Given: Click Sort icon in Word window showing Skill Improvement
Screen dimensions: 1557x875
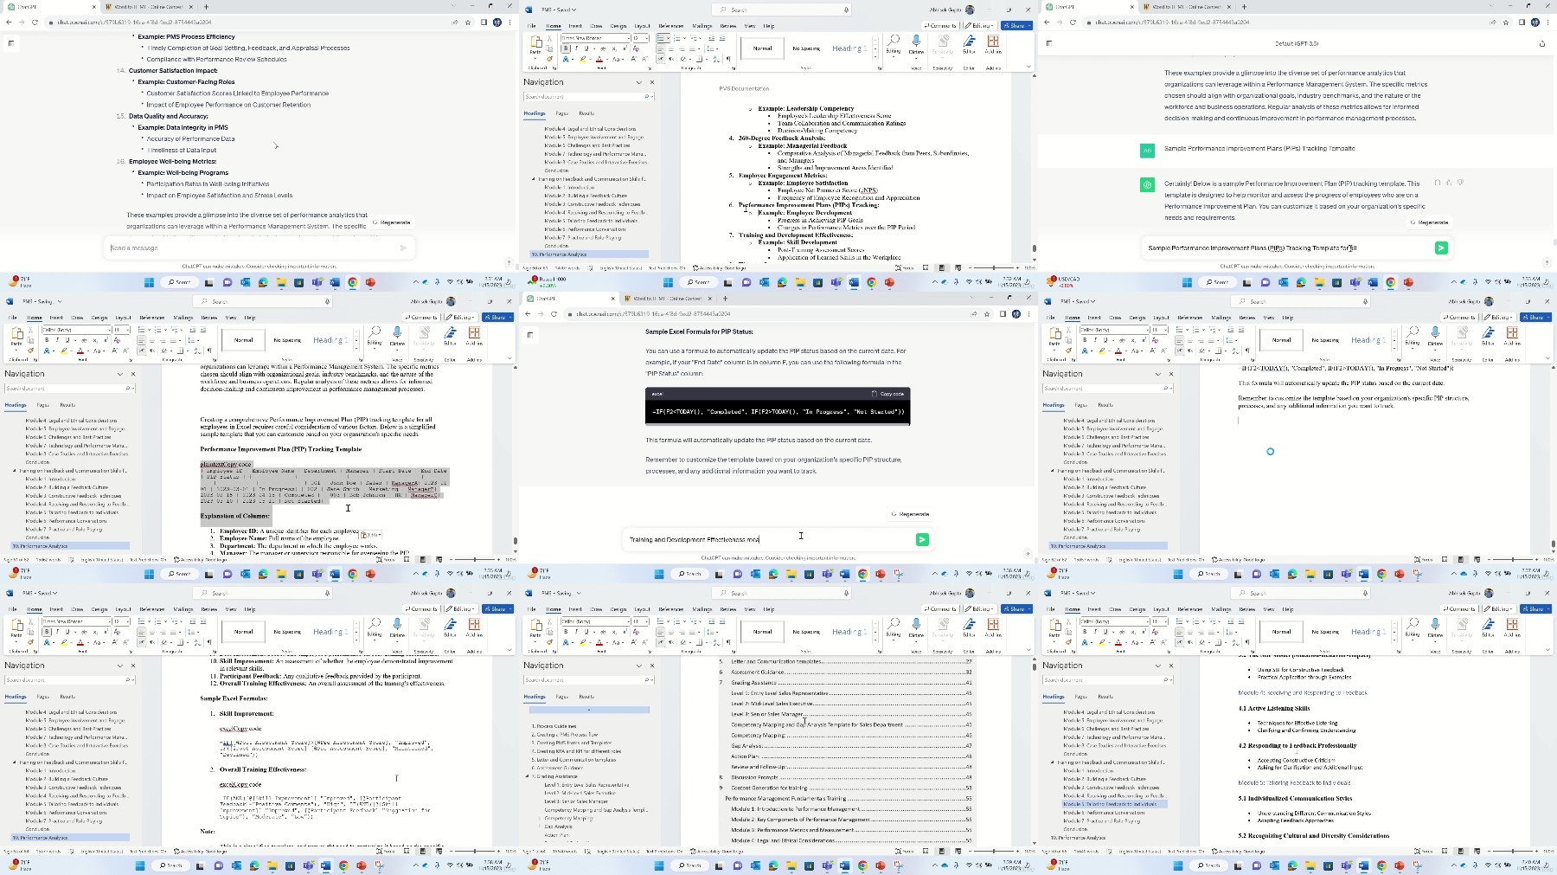Looking at the screenshot, I should 197,642.
